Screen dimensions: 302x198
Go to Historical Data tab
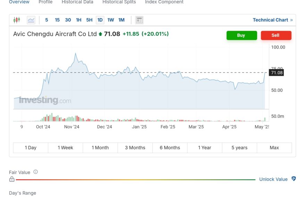point(77,2)
